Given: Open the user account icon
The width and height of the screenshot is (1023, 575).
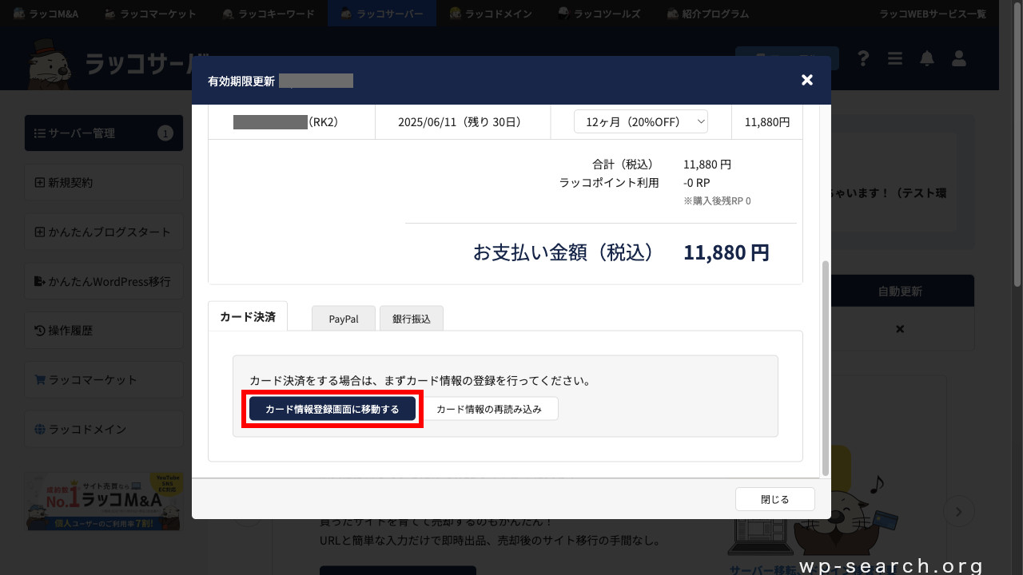Looking at the screenshot, I should (960, 59).
